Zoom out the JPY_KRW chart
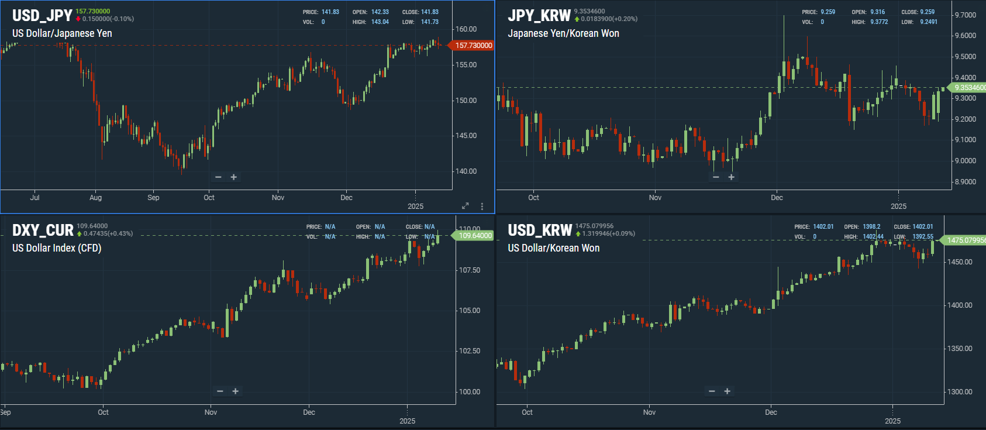986x430 pixels. (x=716, y=177)
